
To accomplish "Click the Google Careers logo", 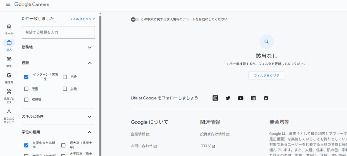I will [32, 4].
